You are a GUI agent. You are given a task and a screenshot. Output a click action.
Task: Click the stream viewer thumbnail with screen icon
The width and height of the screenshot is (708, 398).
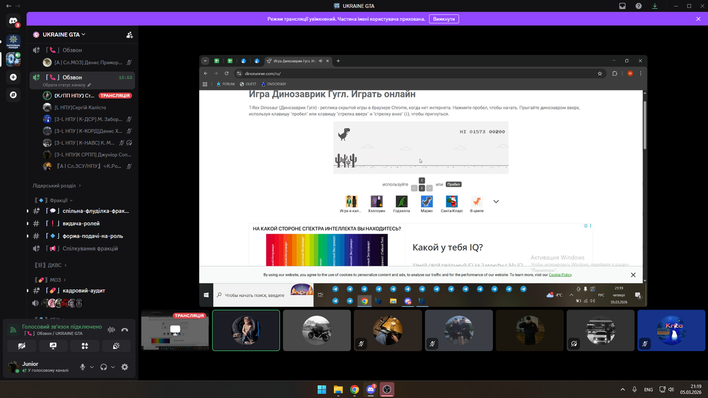[x=175, y=330]
